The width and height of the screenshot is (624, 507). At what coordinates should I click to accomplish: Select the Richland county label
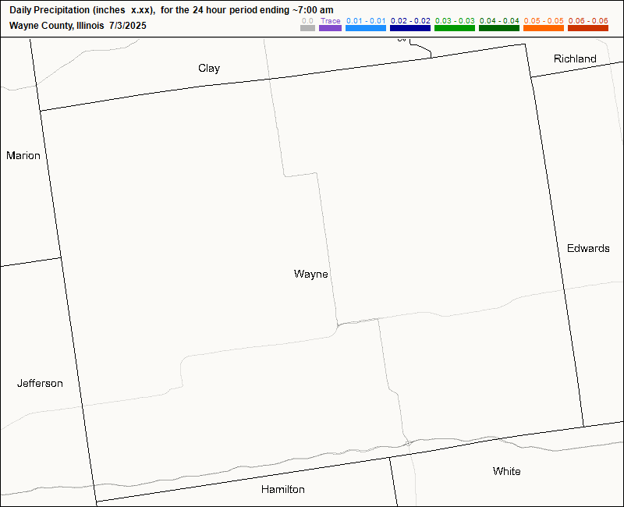[x=575, y=59]
